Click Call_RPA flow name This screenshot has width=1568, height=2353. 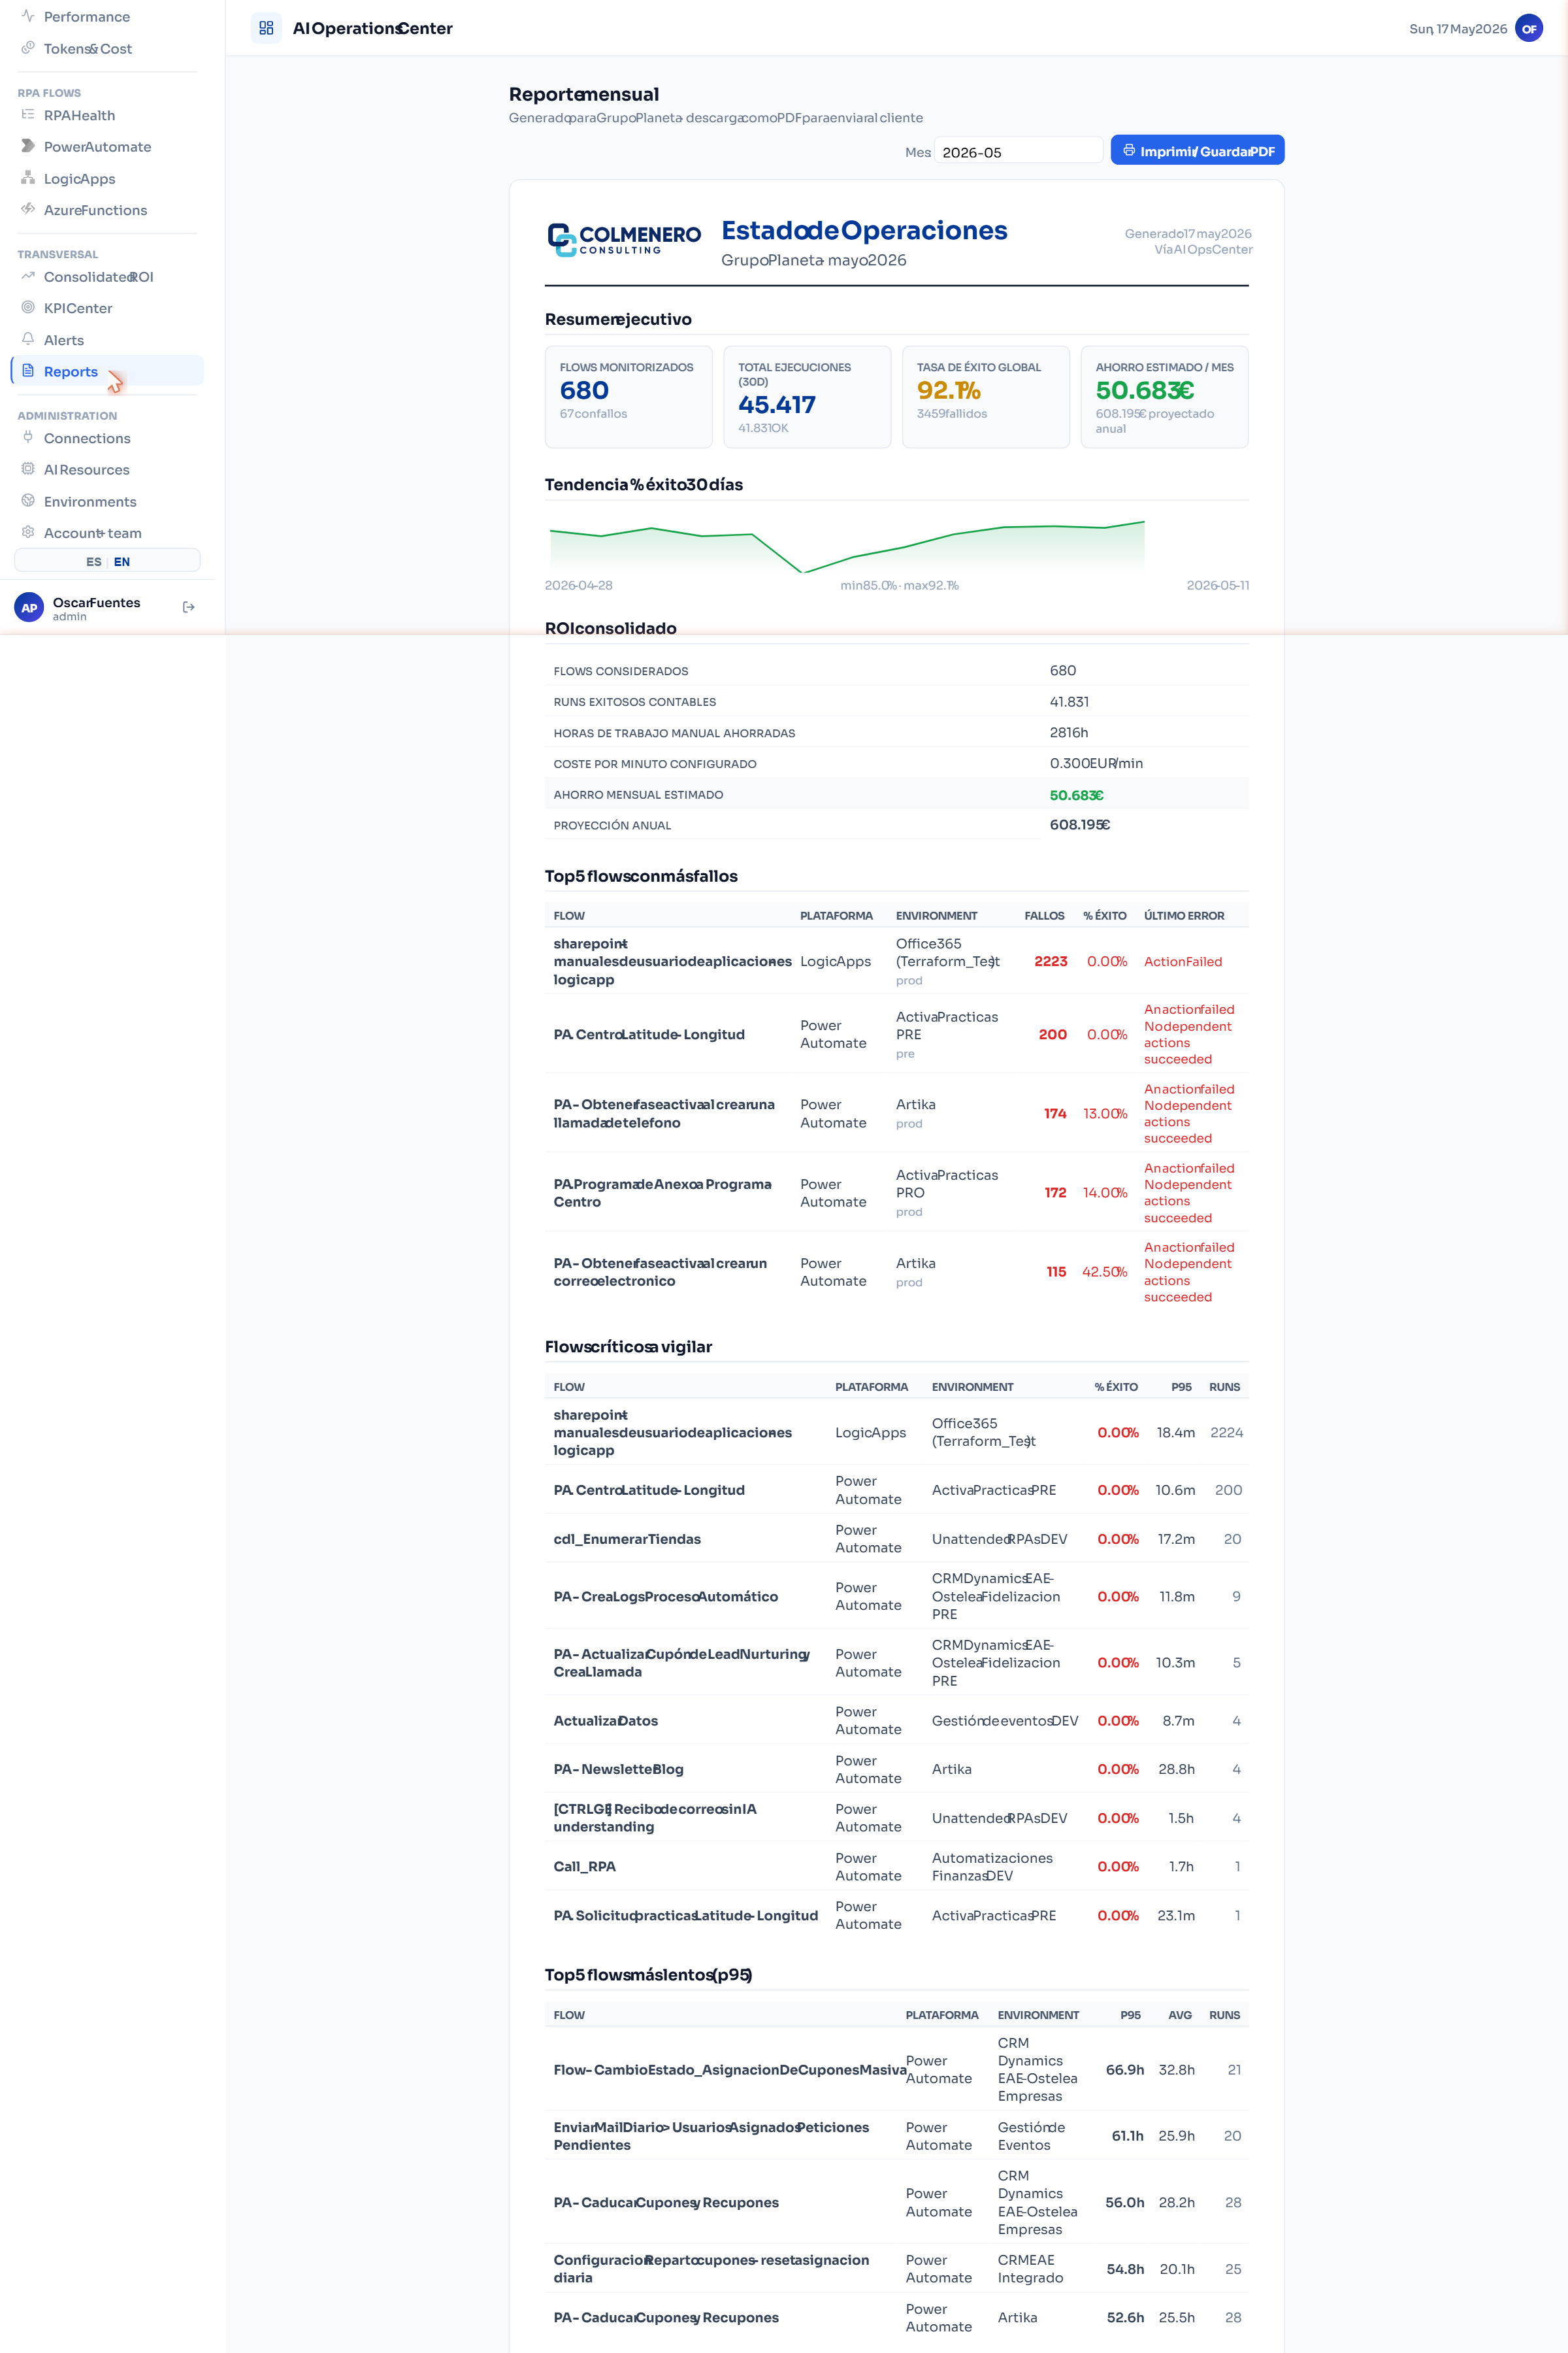coord(584,1867)
